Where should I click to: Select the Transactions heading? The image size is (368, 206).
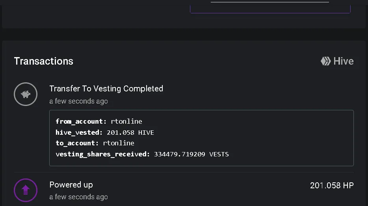tap(44, 61)
